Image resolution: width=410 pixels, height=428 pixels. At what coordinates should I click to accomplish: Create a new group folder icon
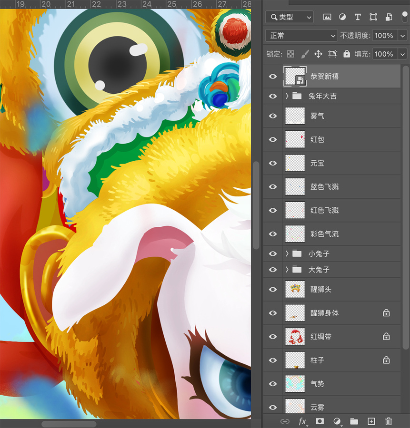[x=354, y=421]
